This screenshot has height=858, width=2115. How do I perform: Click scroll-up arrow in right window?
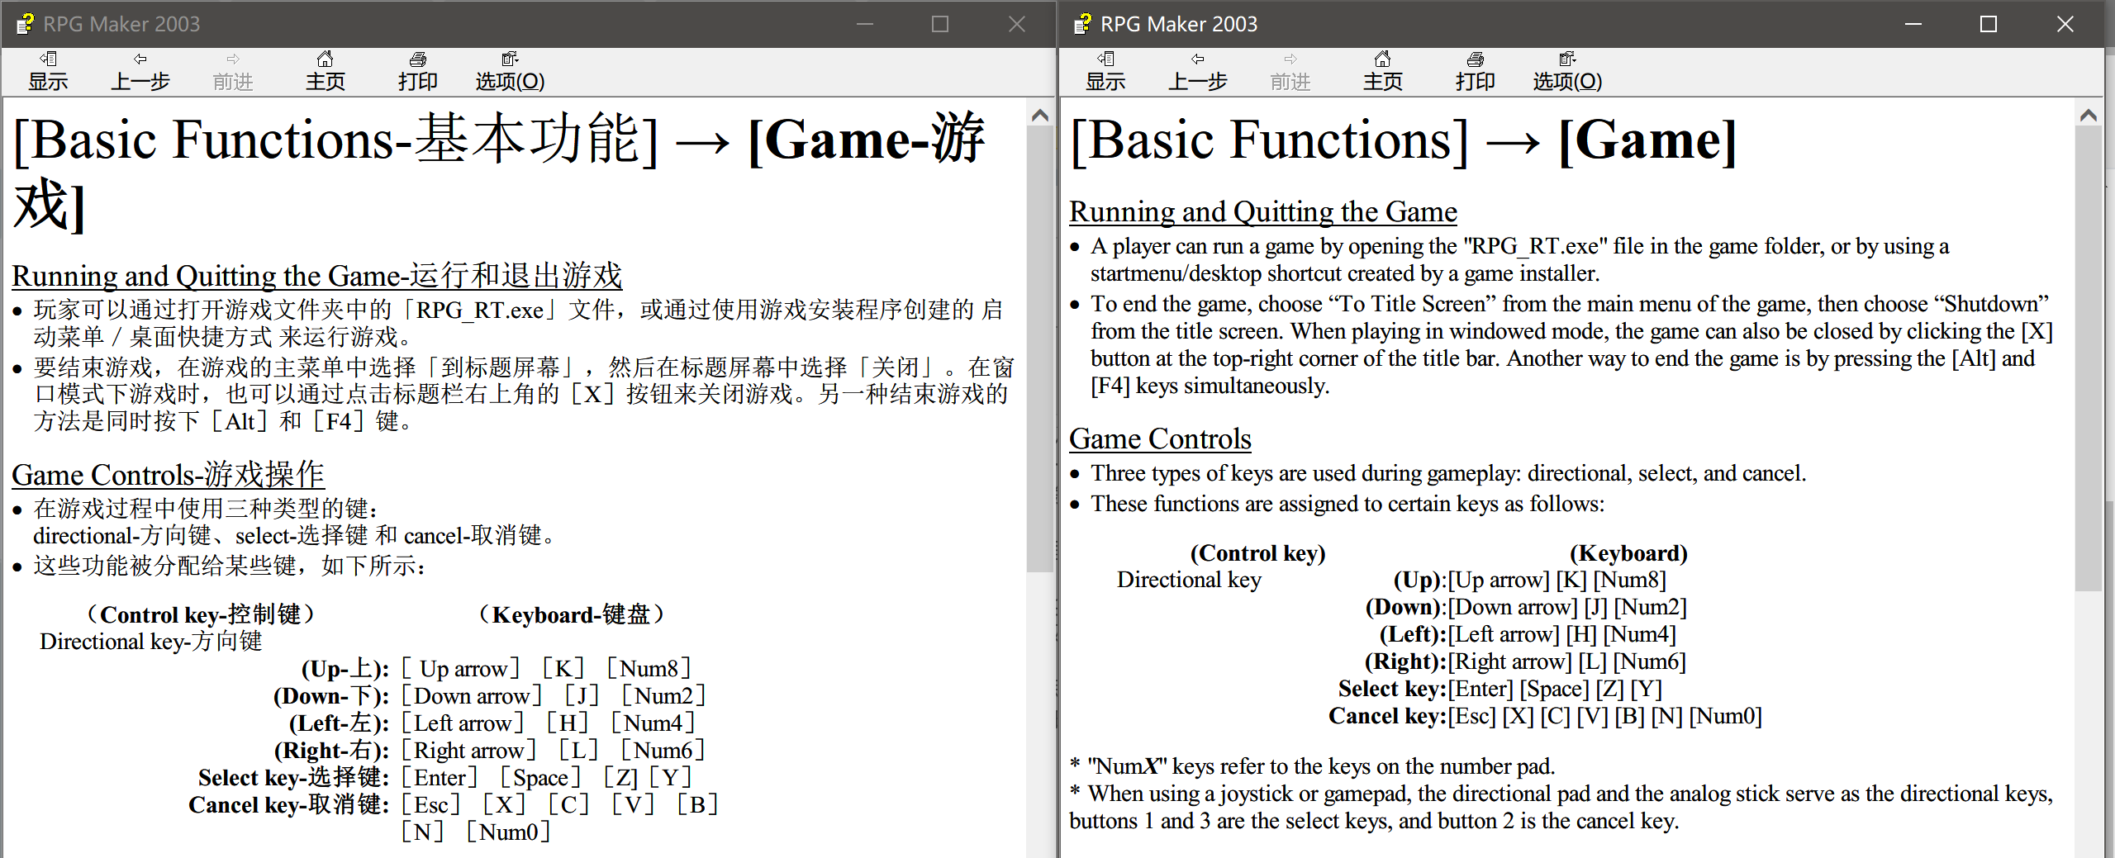[x=2089, y=116]
